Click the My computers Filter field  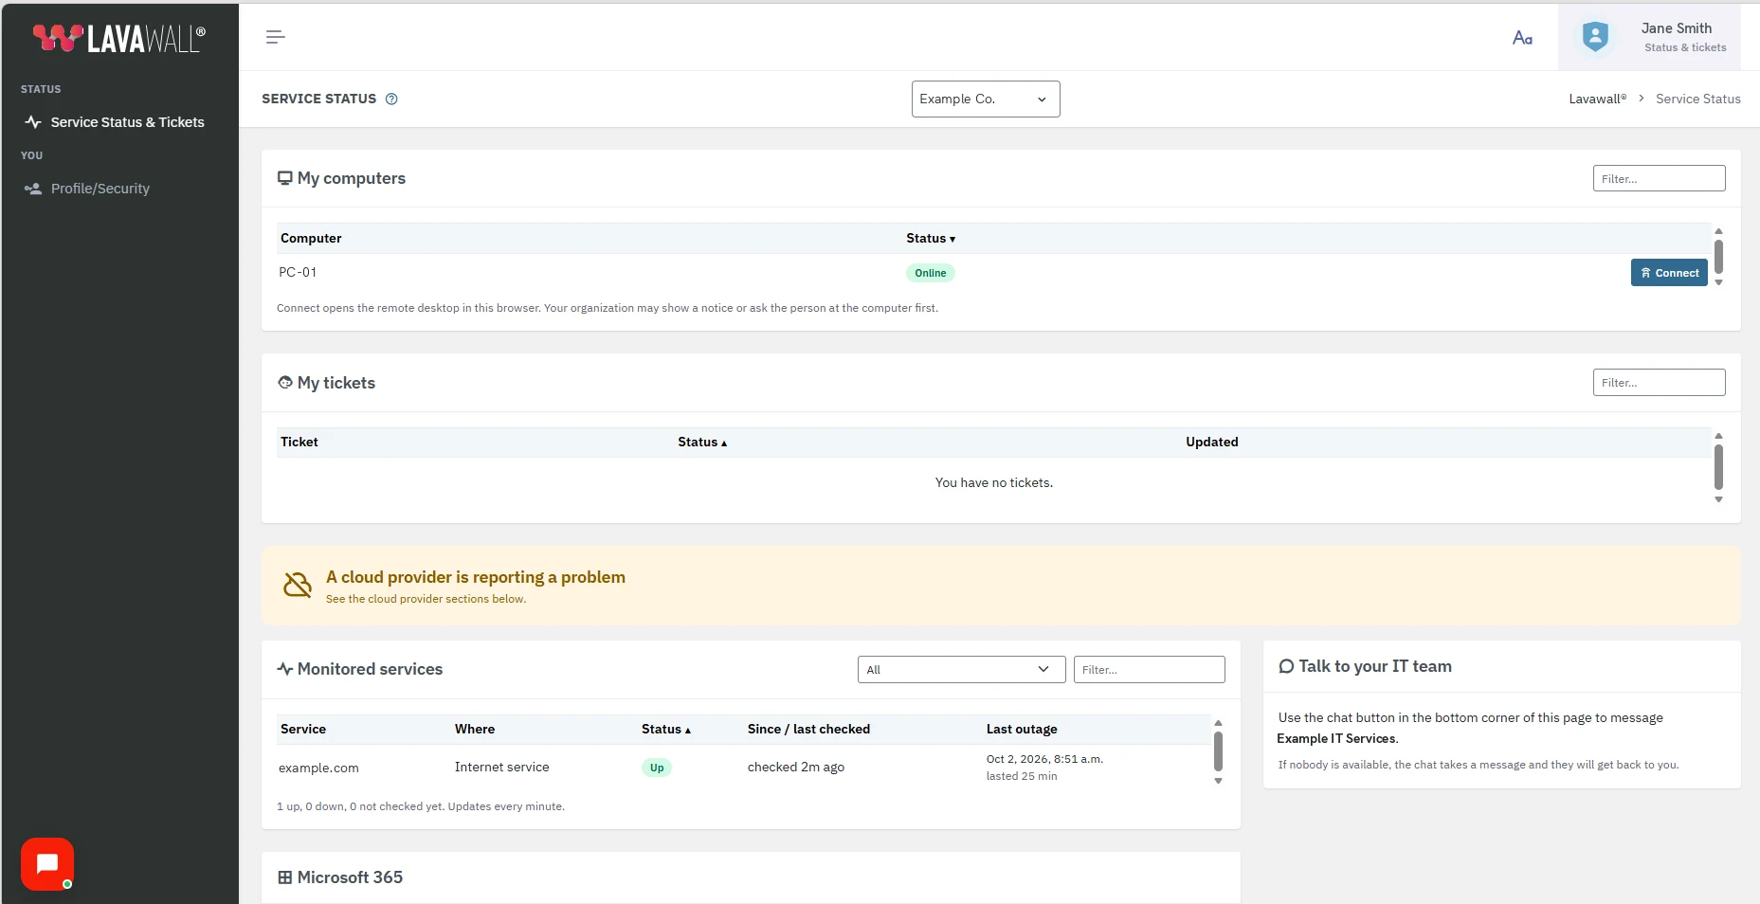tap(1659, 178)
